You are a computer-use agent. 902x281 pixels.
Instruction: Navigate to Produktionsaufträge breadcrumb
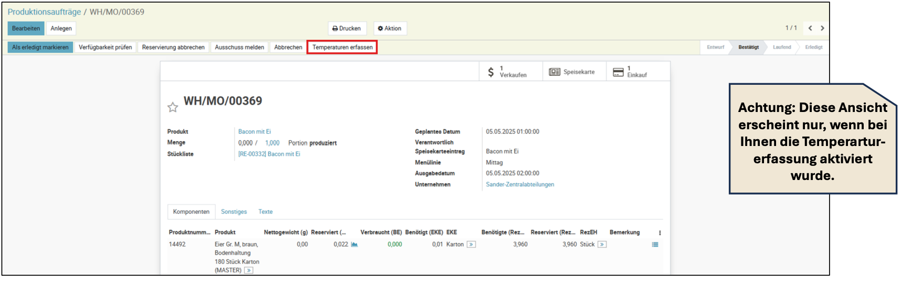(x=44, y=12)
